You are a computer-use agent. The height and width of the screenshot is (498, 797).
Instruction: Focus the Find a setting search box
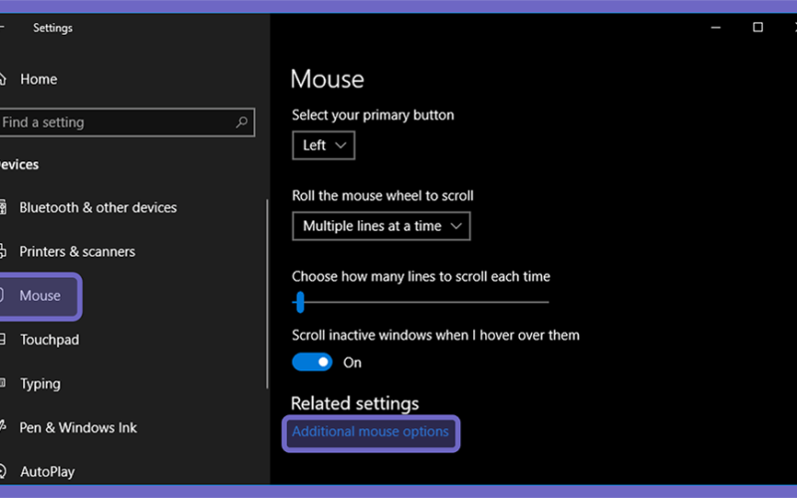tap(128, 122)
